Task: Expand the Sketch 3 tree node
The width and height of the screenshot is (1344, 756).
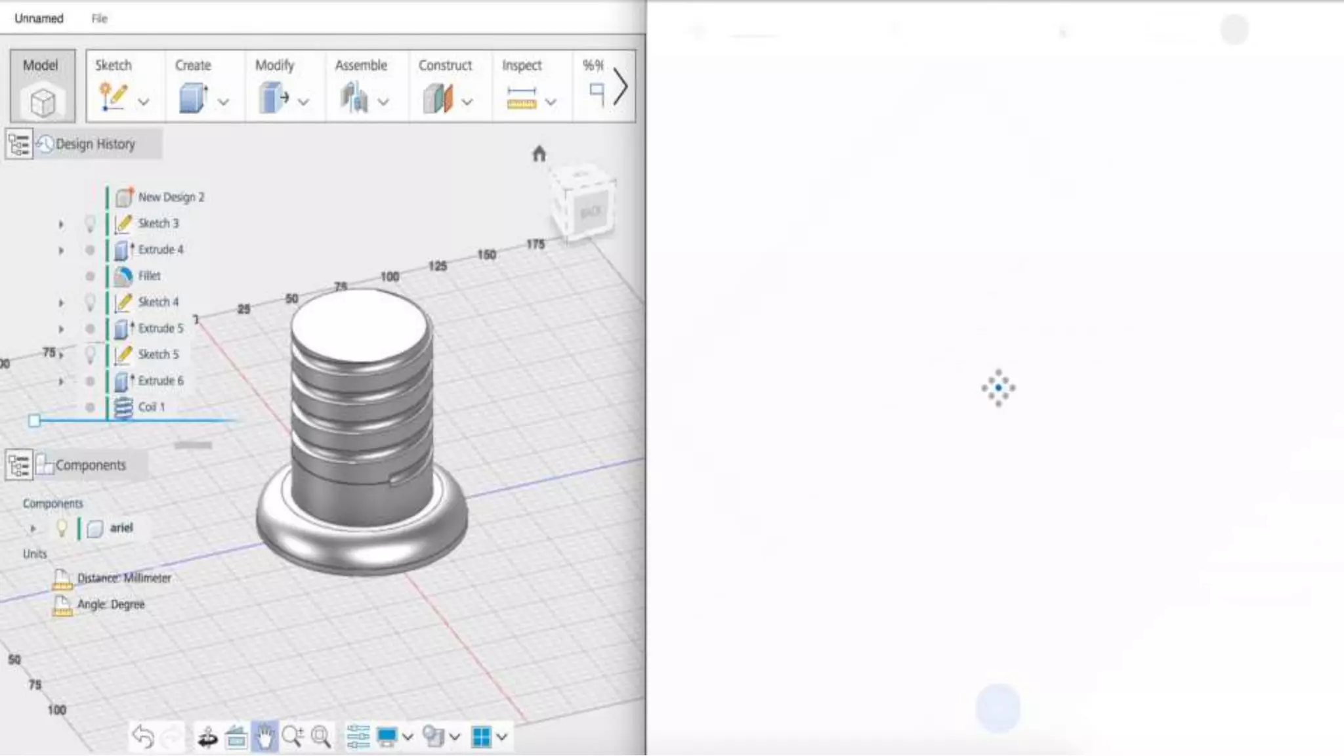Action: (61, 224)
